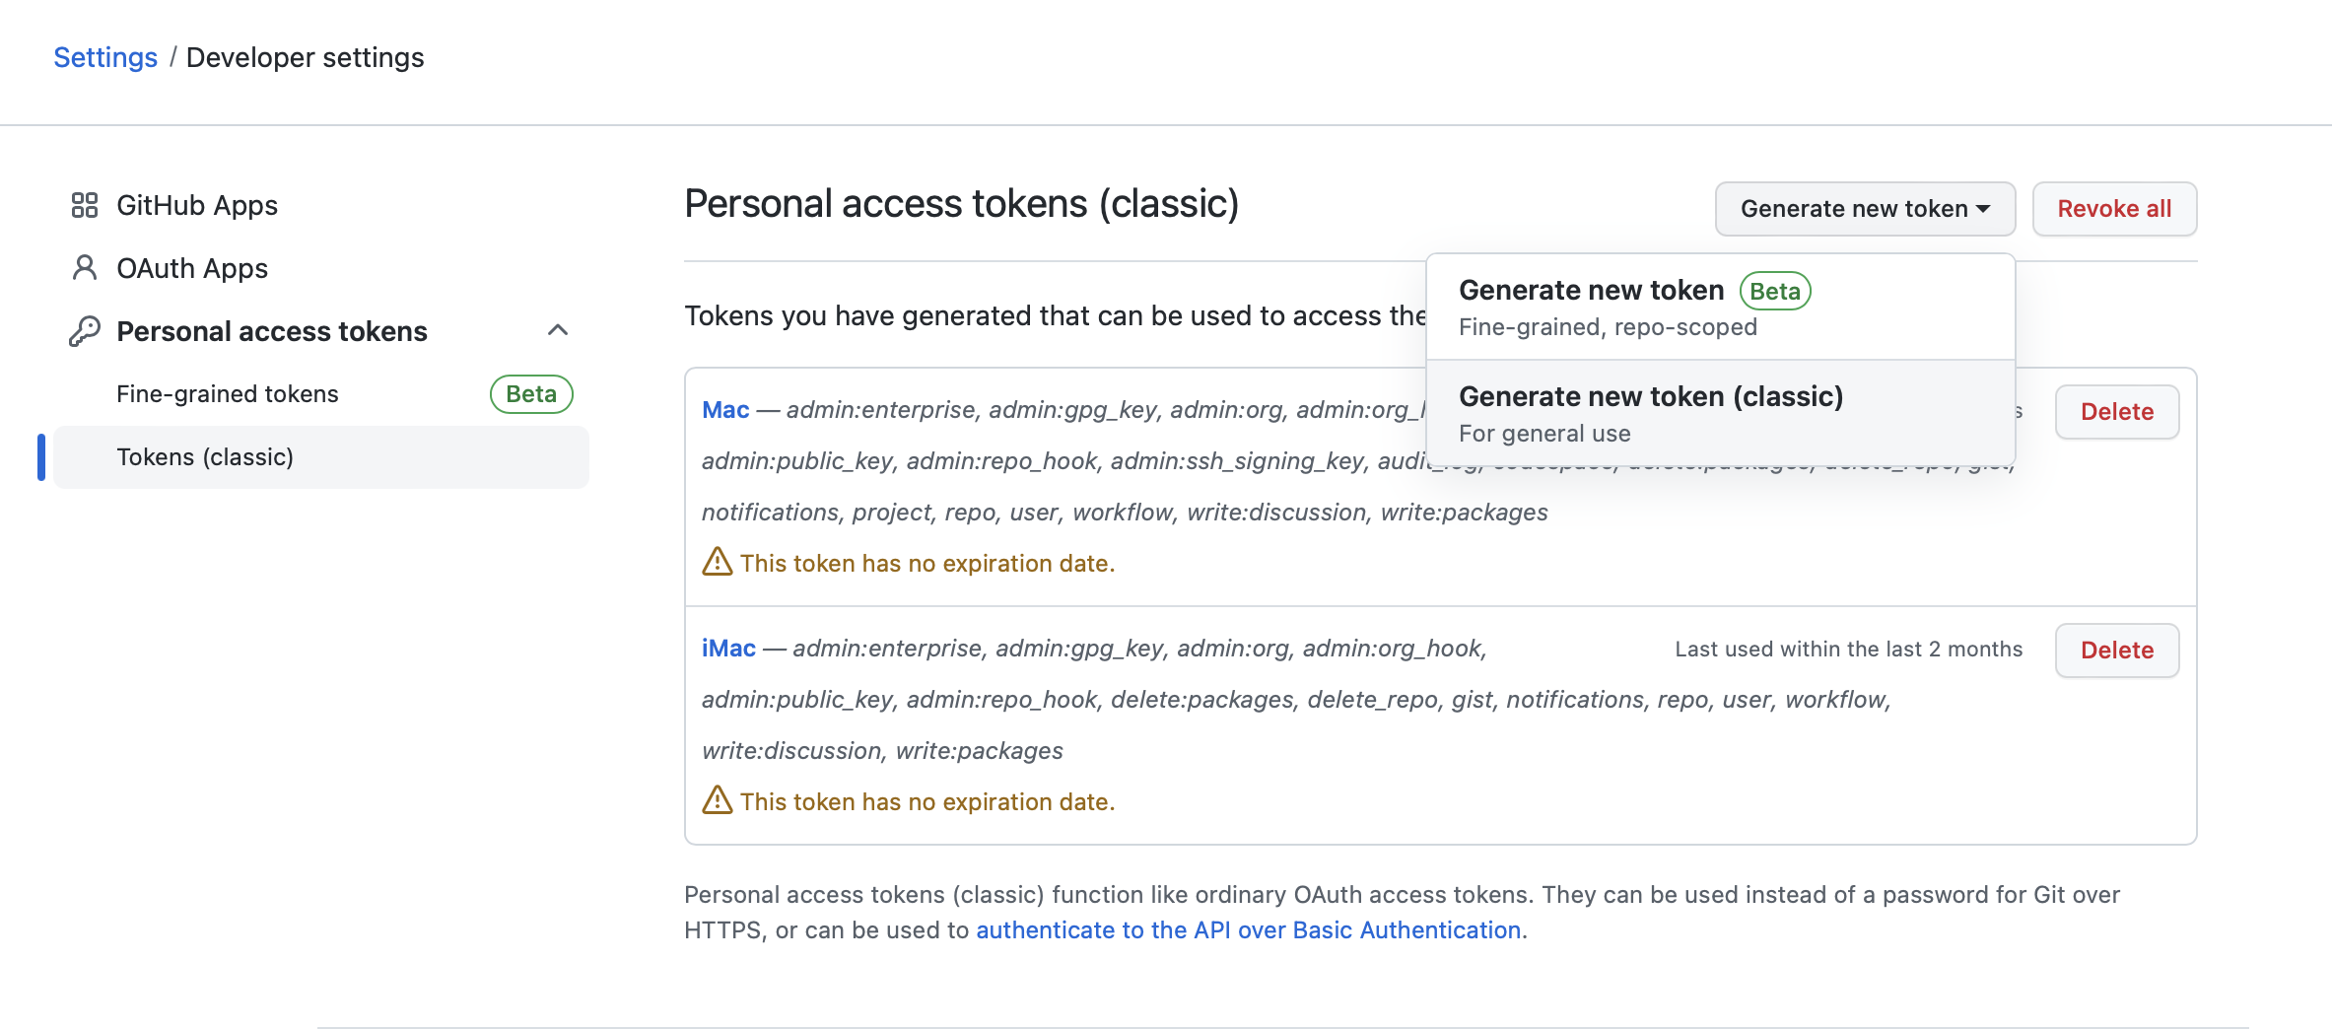
Task: Open the Generate new token dropdown
Action: point(1864,209)
